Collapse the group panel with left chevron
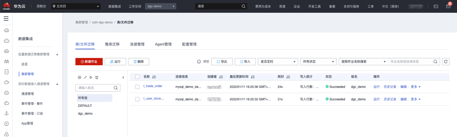 click(x=123, y=78)
